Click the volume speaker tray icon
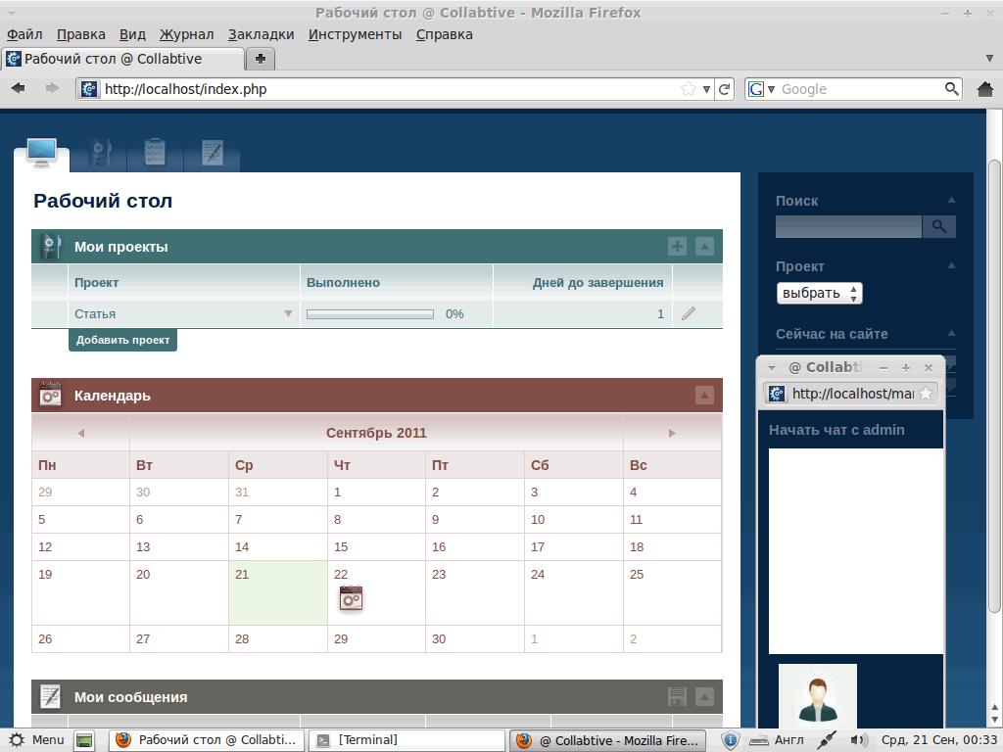1003x752 pixels. pyautogui.click(x=859, y=740)
